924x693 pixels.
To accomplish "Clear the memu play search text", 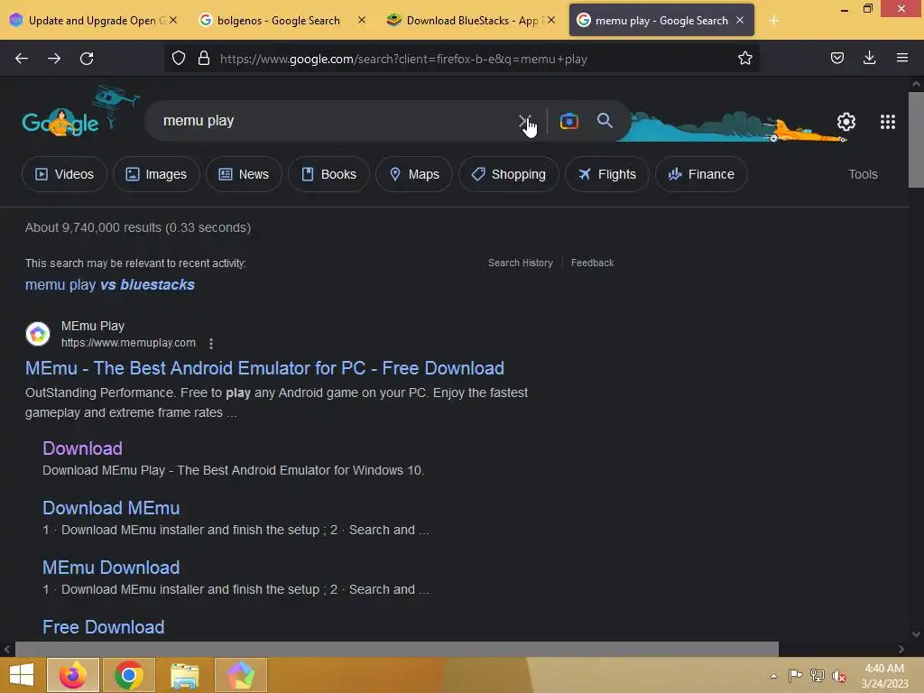I will pos(524,121).
